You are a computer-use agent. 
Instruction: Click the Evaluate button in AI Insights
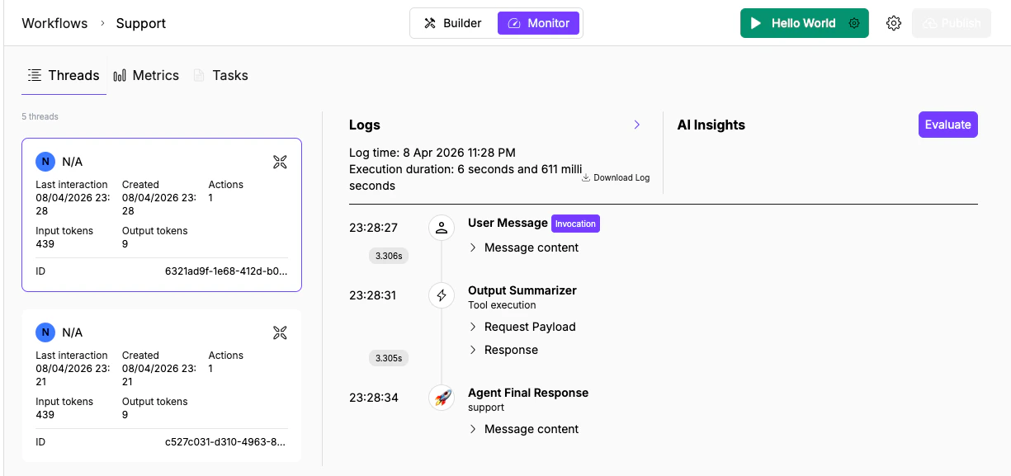[947, 125]
